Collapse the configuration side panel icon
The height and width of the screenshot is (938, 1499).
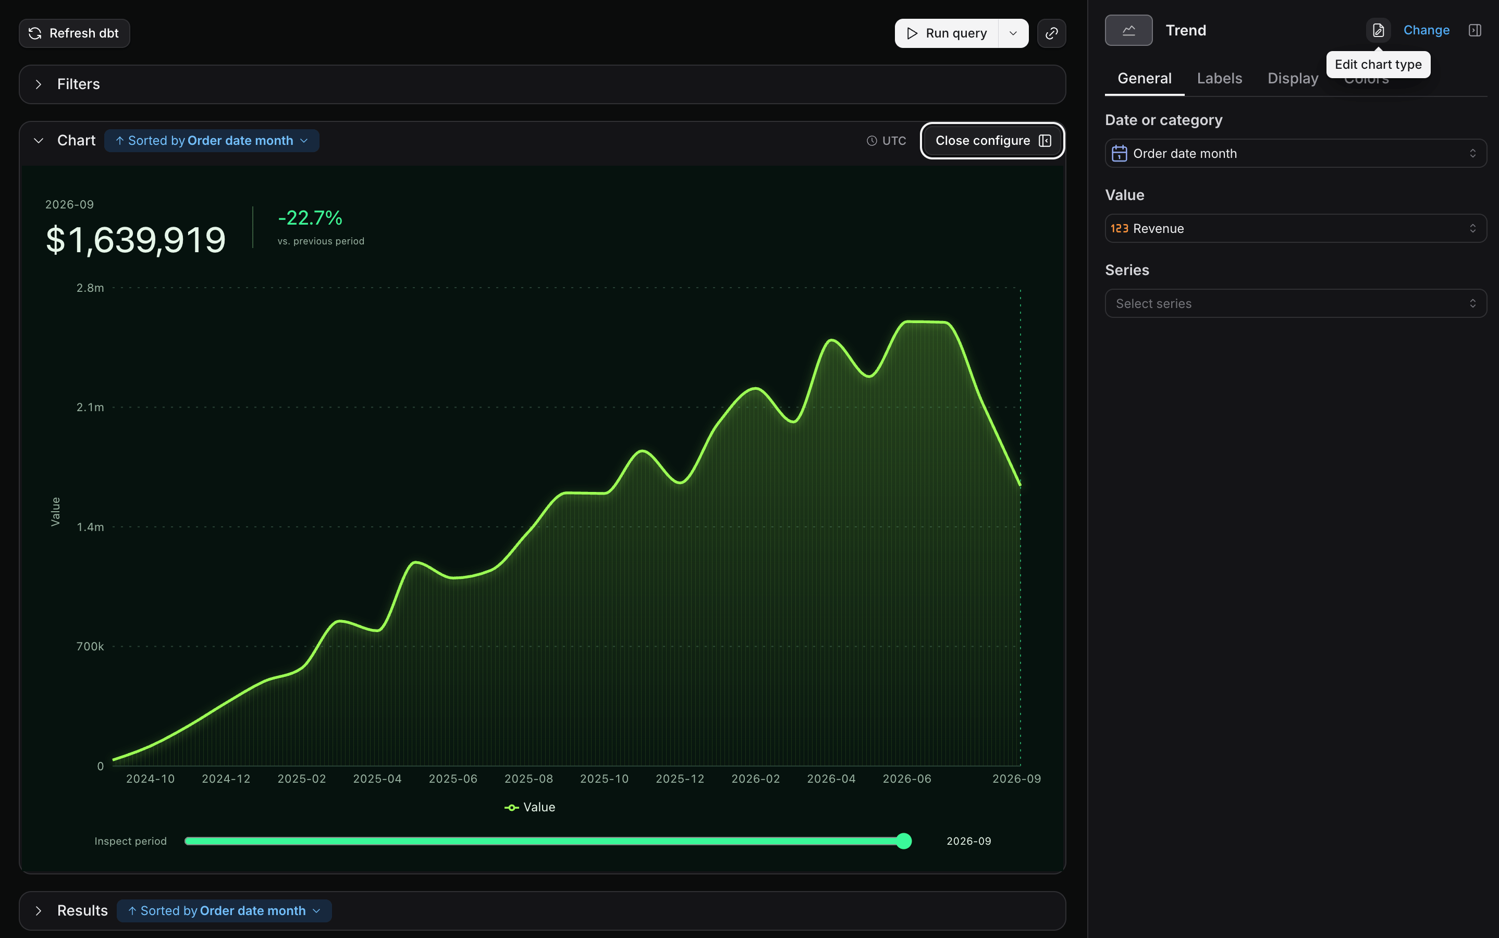1475,30
